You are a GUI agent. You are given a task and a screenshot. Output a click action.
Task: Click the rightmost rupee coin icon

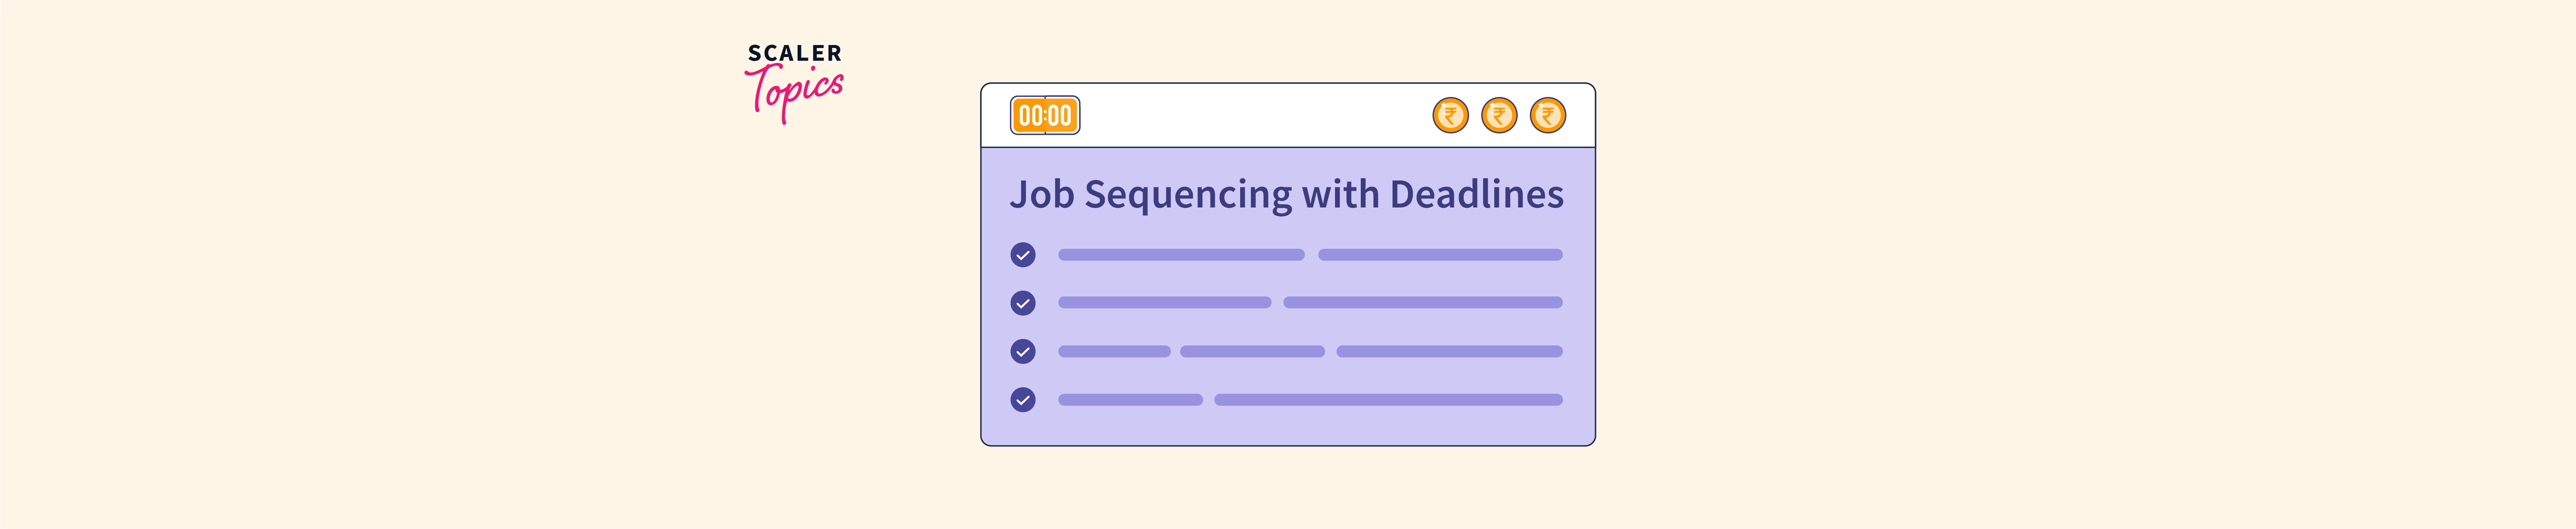[1548, 116]
